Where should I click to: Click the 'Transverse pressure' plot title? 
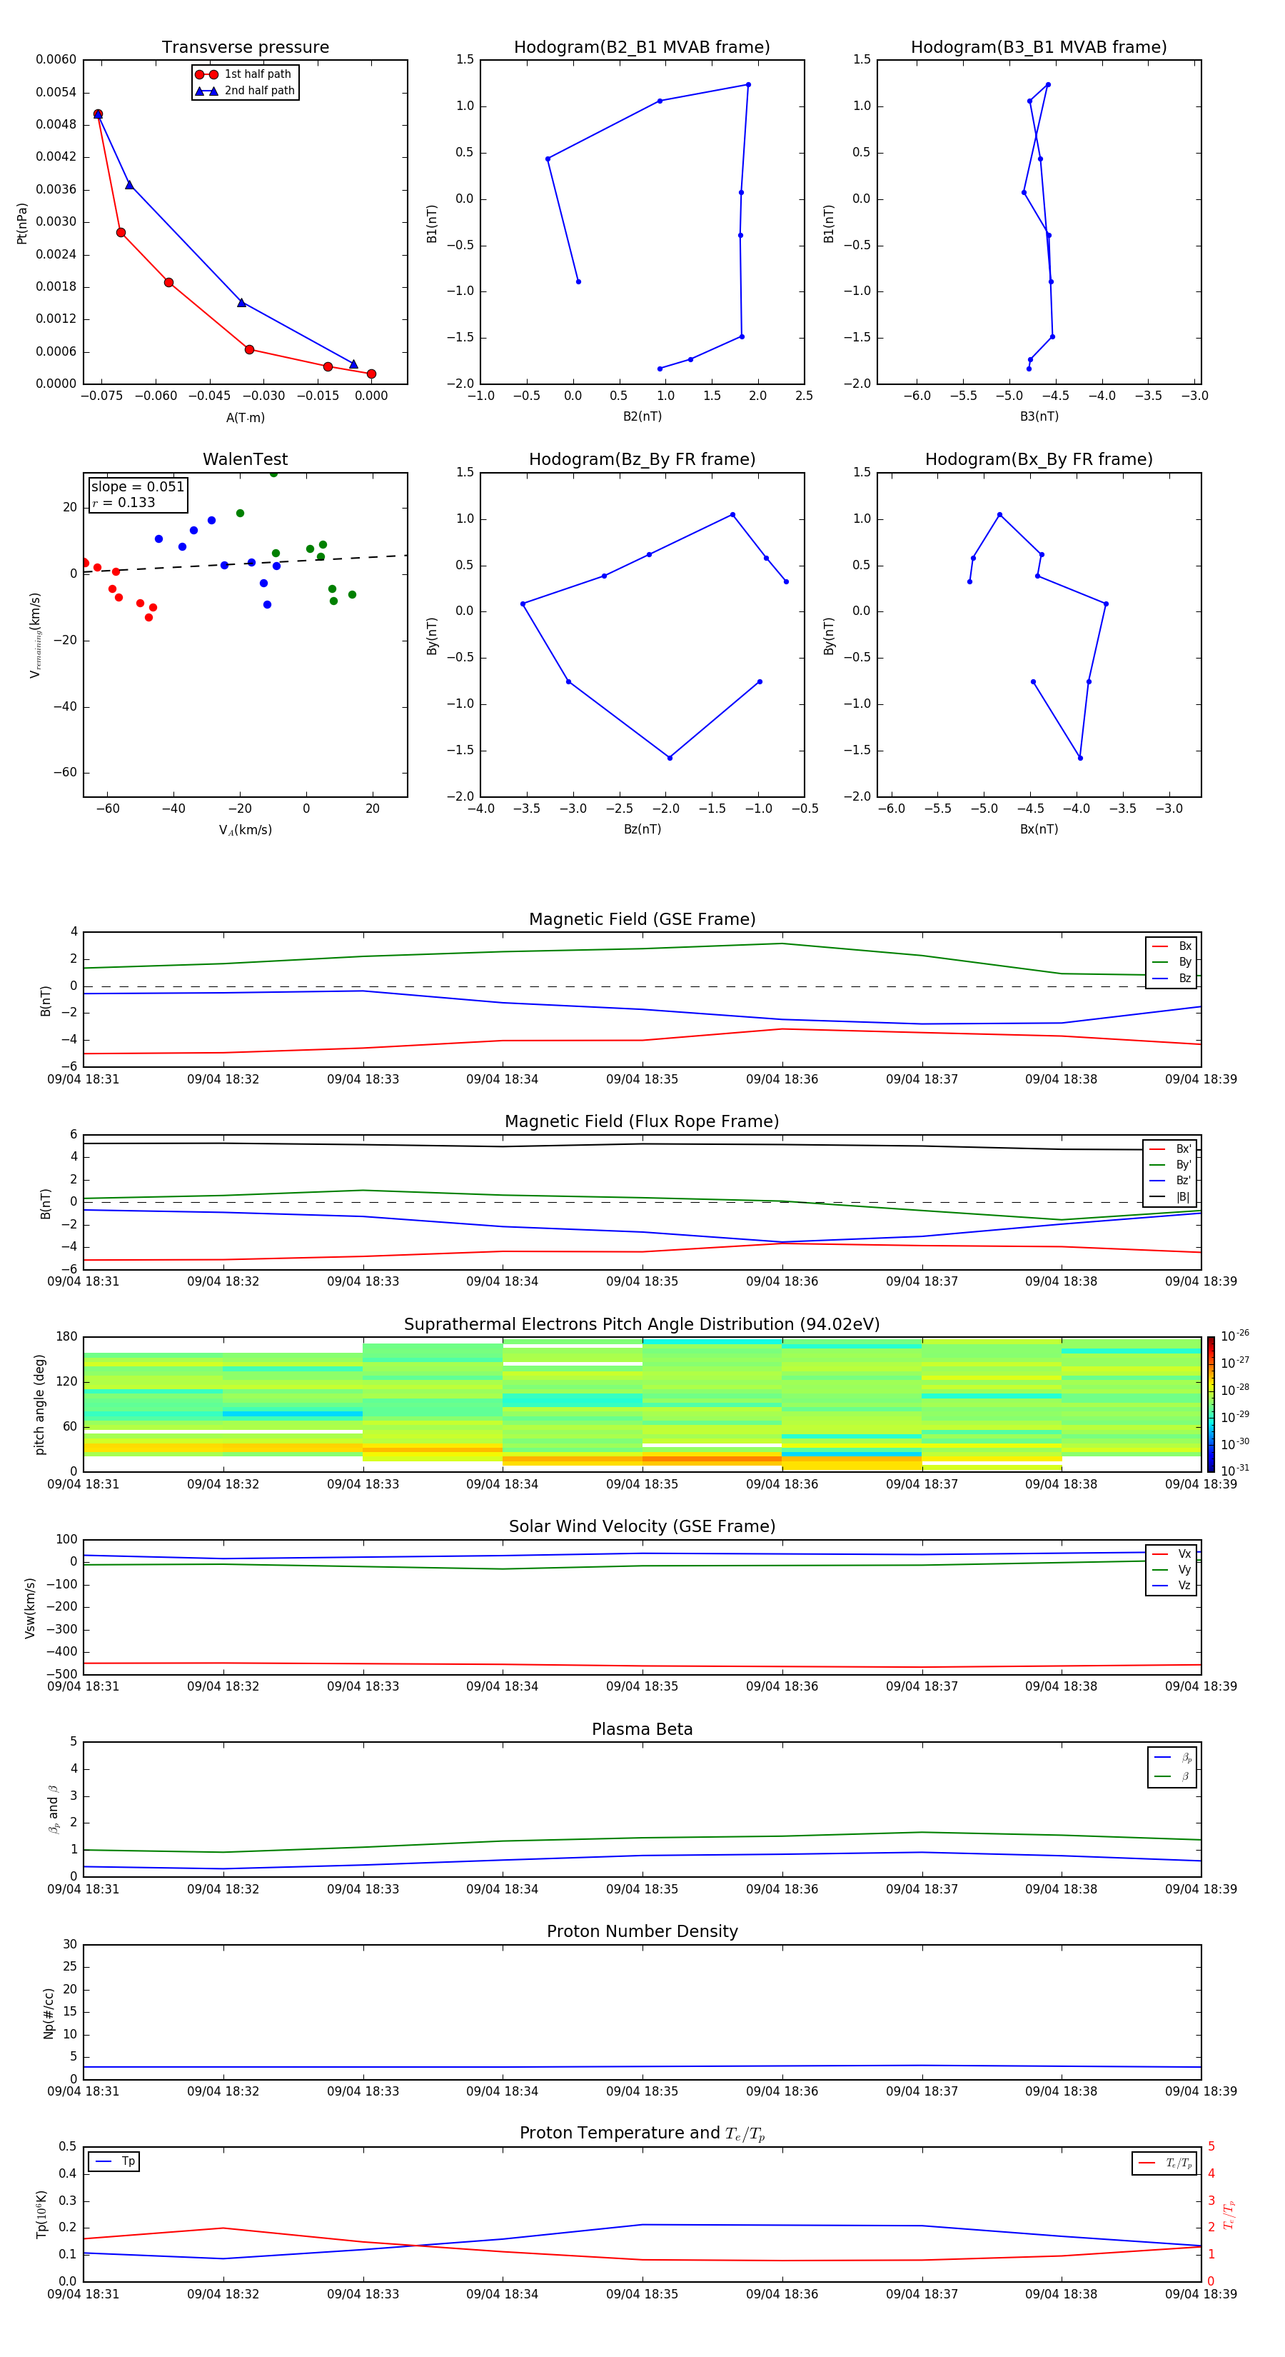point(245,48)
